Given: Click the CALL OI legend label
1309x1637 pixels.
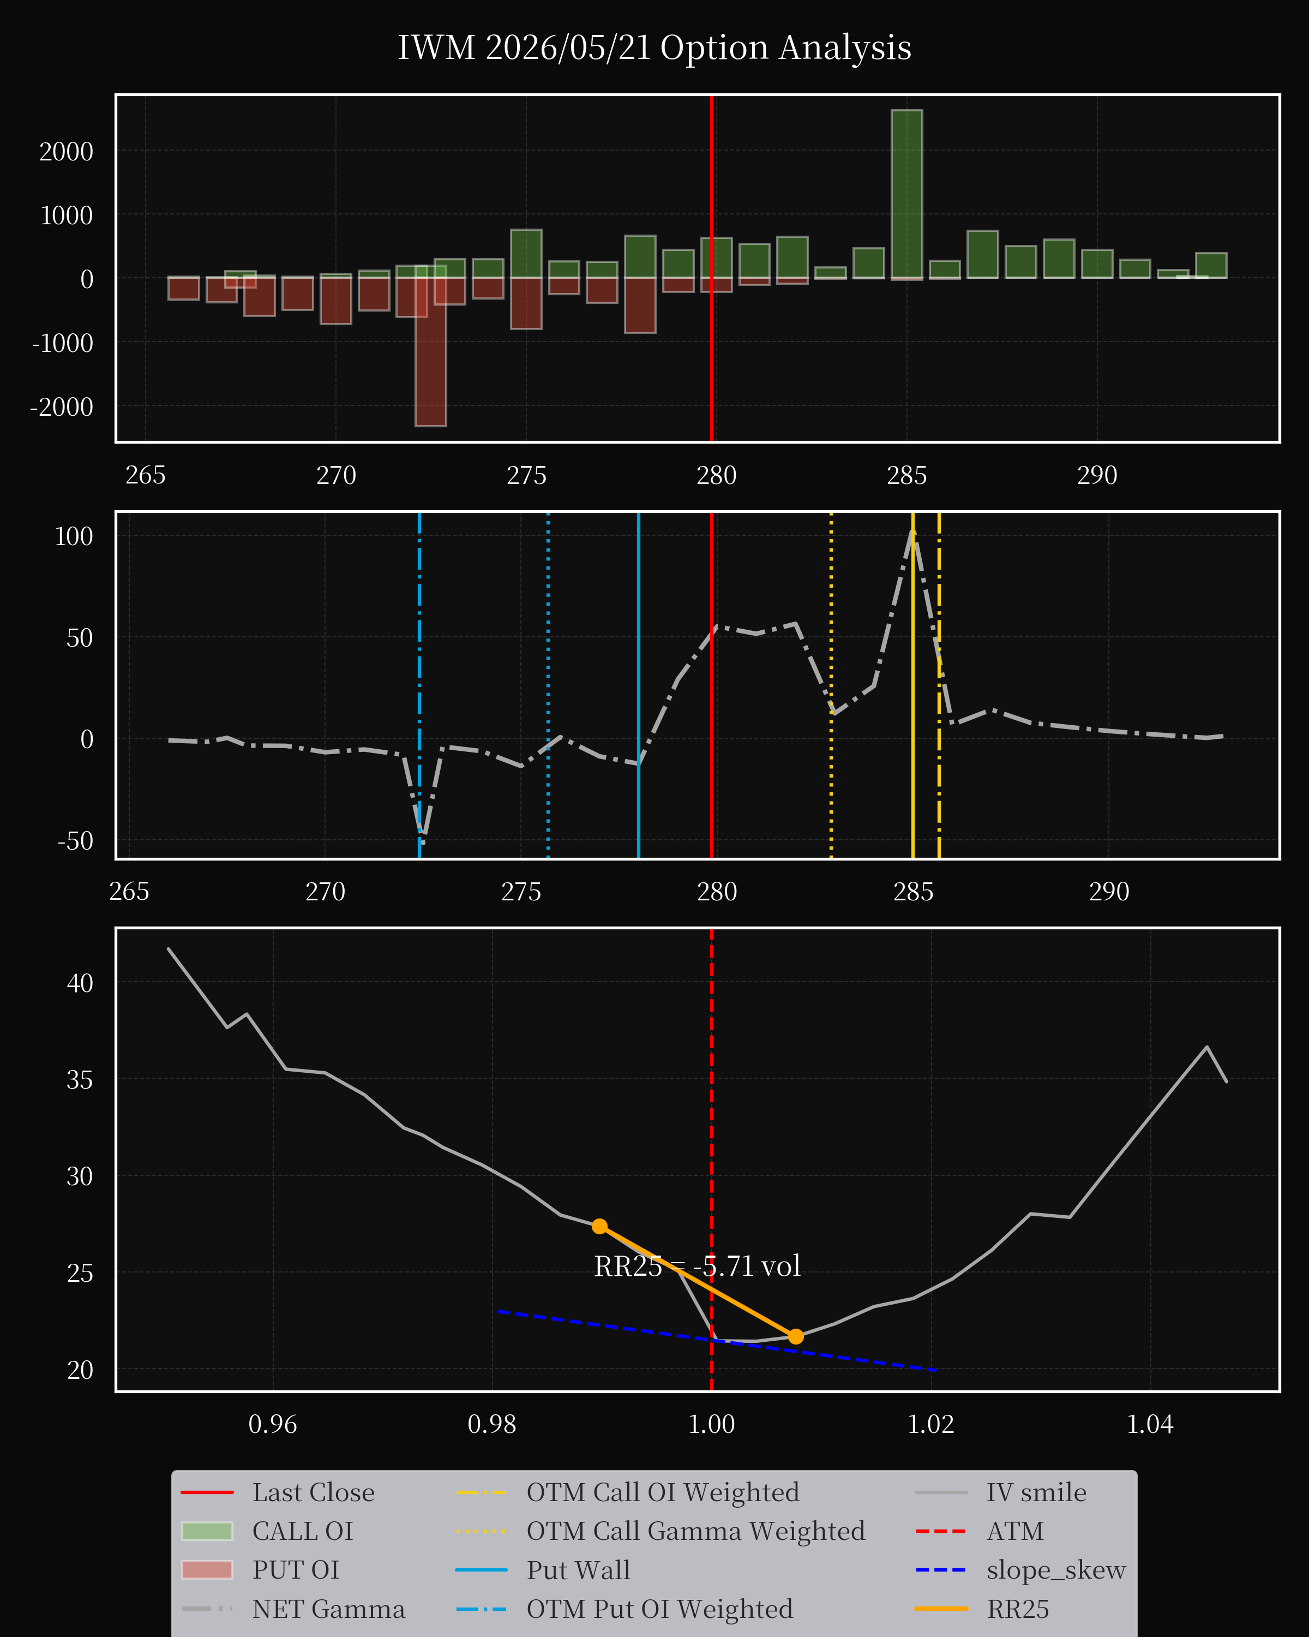Looking at the screenshot, I should pyautogui.click(x=303, y=1532).
